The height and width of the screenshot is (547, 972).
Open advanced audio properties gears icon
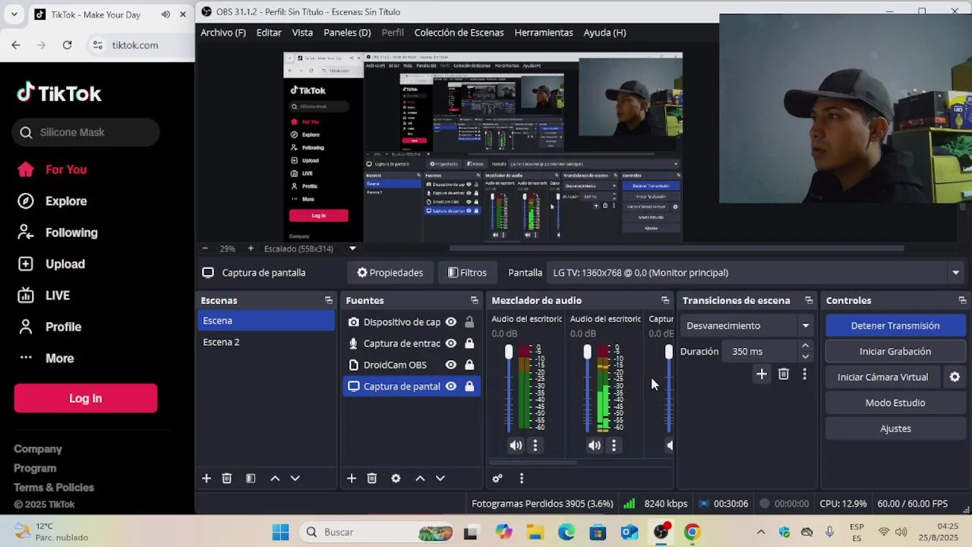coord(497,478)
